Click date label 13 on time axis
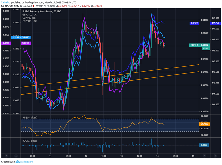Screen dimensions: 222x165 pos(122,156)
